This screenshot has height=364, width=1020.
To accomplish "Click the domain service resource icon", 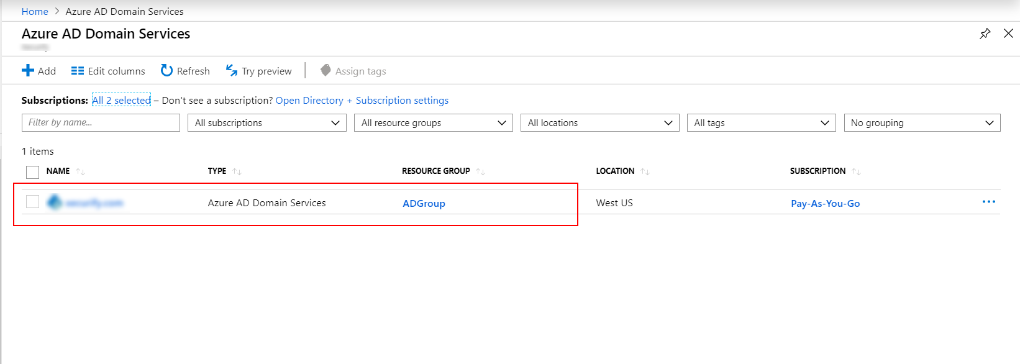I will 55,202.
